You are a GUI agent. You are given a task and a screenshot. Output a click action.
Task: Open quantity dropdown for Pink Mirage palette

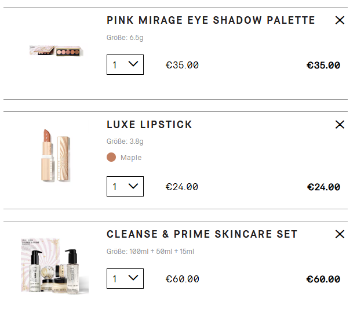click(125, 65)
